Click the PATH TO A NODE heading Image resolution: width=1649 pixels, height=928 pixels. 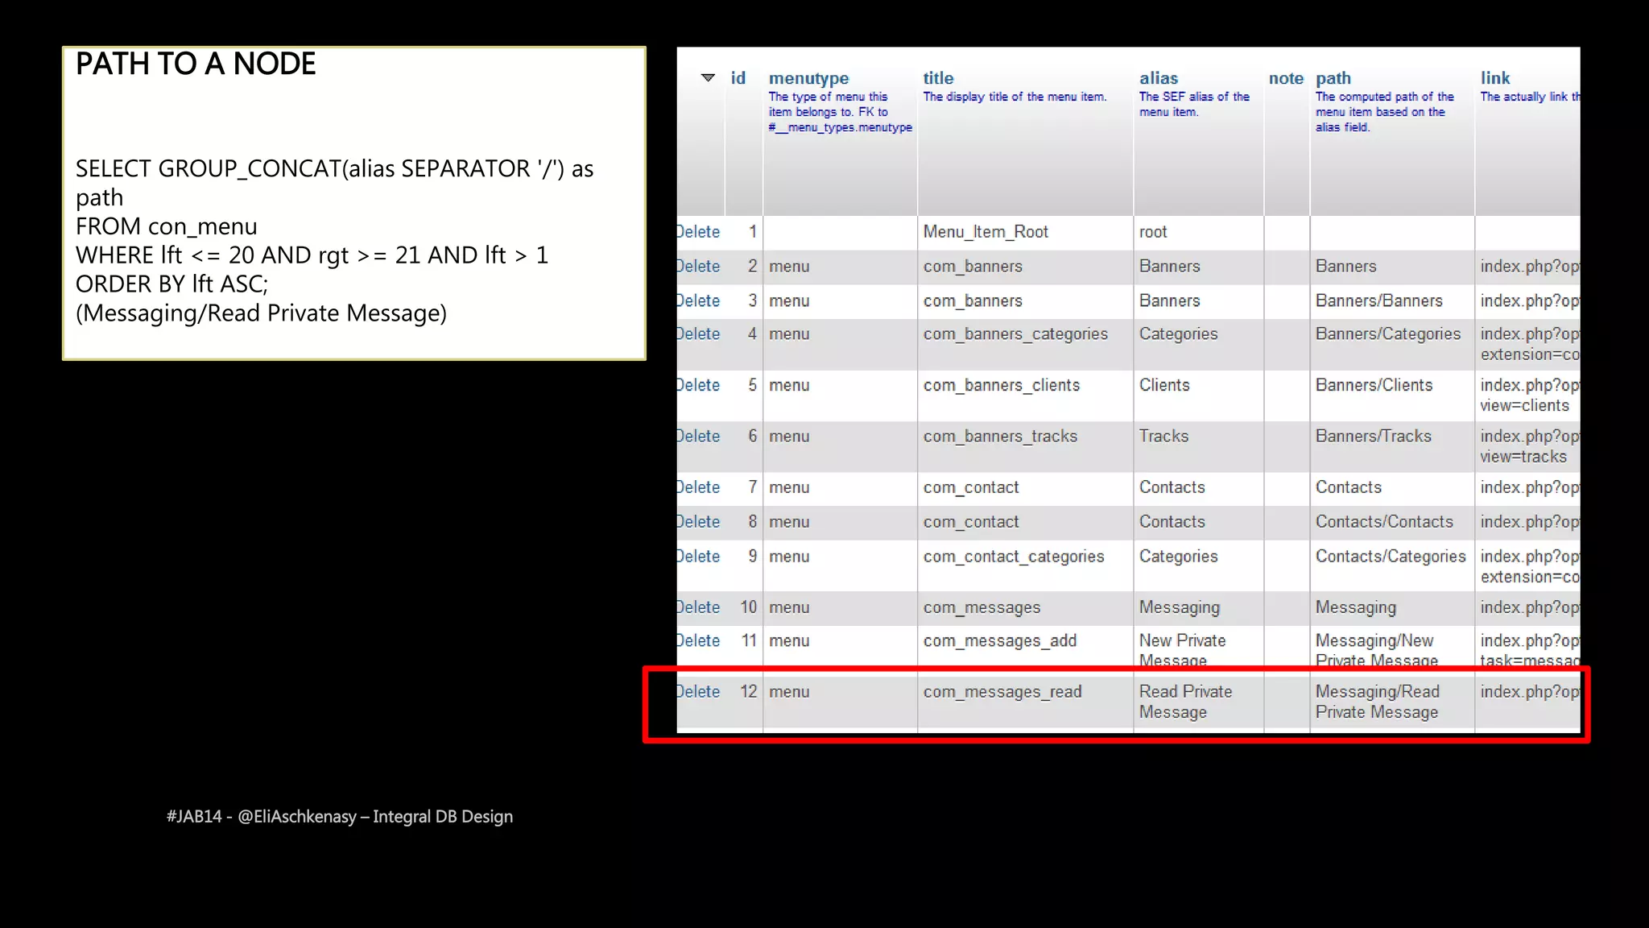196,64
